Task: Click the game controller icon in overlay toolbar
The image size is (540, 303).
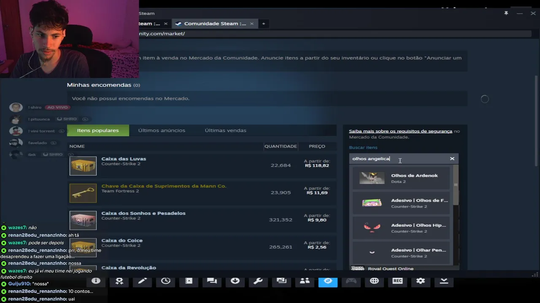Action: 351,281
